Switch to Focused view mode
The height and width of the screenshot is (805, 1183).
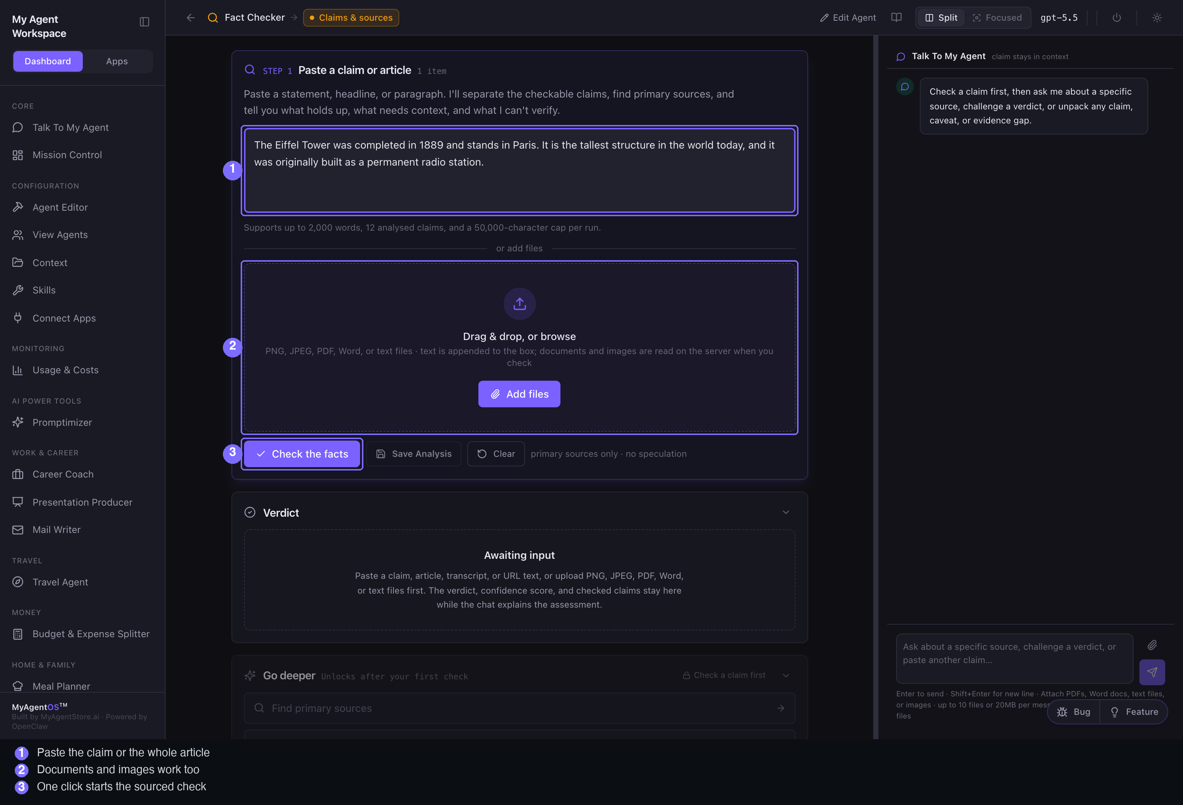(997, 17)
